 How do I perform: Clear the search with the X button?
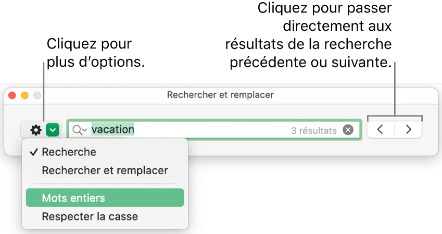tap(348, 130)
